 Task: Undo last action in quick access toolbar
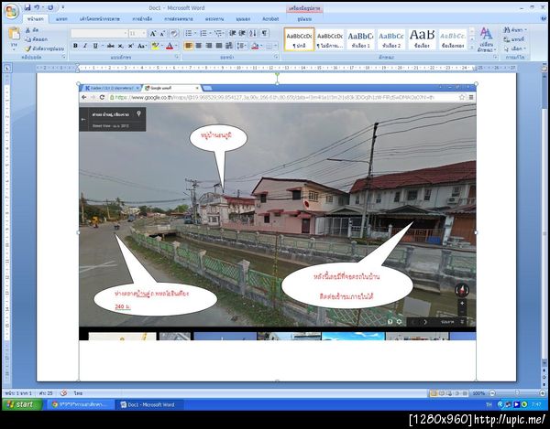pos(37,7)
